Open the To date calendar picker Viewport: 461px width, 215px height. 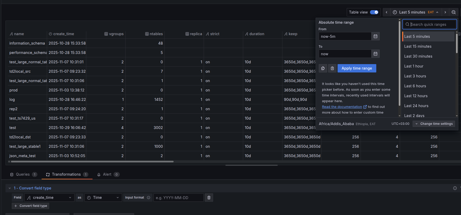[x=375, y=54]
